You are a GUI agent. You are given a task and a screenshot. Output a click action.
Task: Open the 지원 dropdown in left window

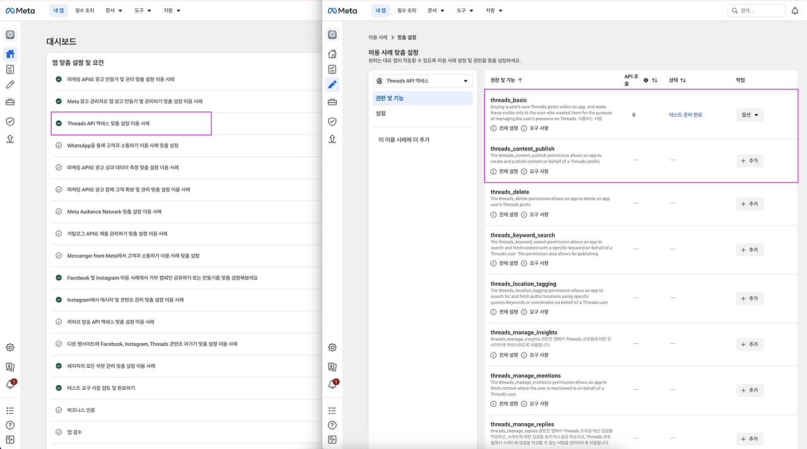tap(172, 11)
